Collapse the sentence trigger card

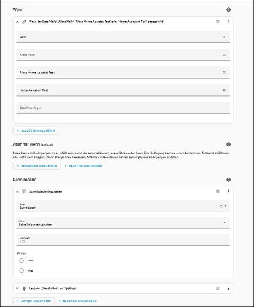(17, 22)
